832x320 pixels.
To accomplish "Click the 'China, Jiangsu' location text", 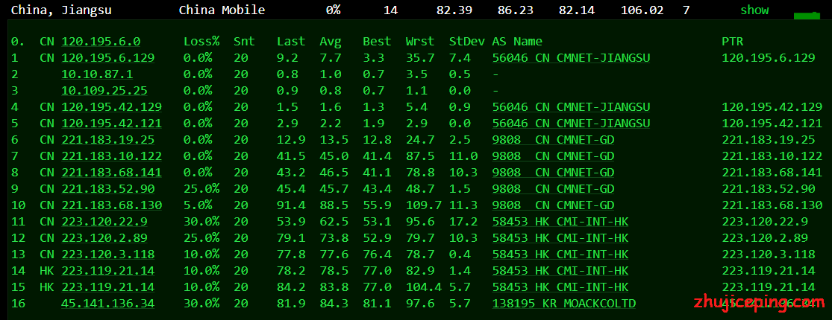I will point(61,10).
